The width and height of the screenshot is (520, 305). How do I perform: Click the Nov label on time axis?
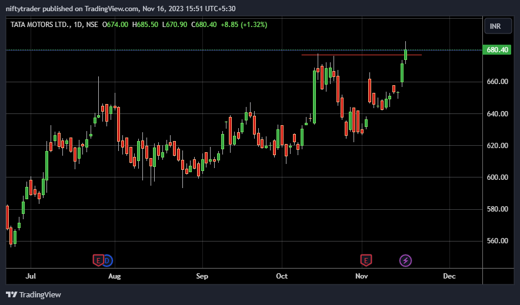click(x=362, y=276)
